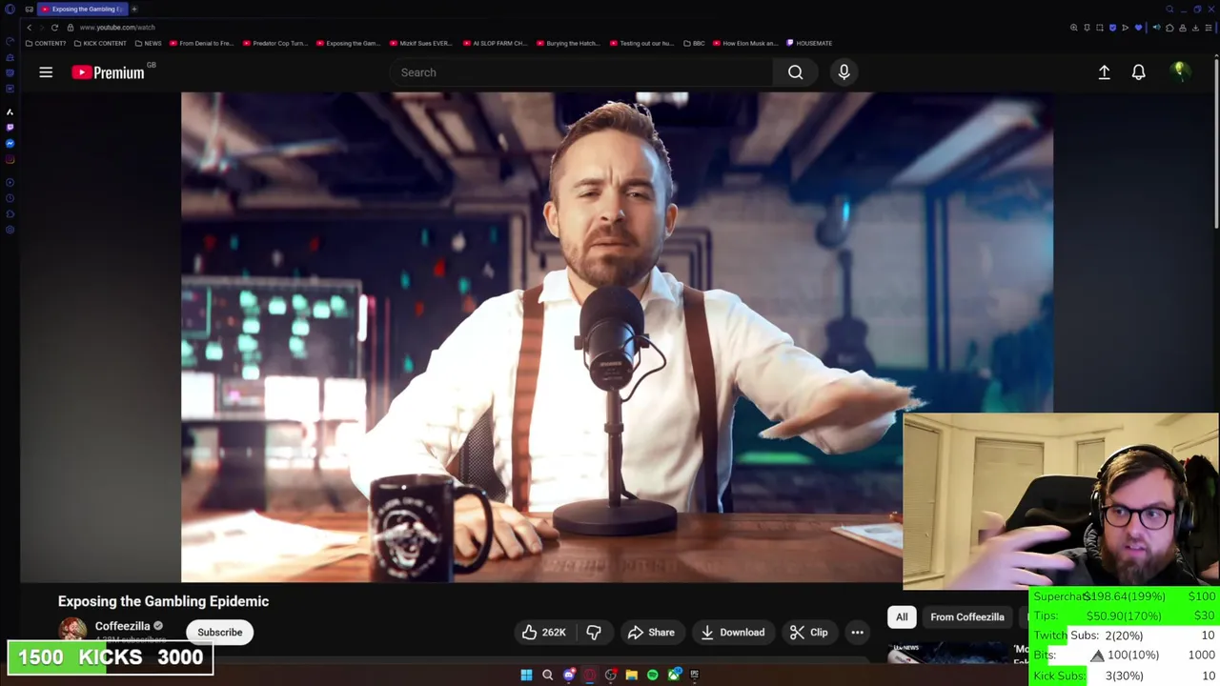Click the www.youtube.com/watch address bar

click(x=117, y=28)
